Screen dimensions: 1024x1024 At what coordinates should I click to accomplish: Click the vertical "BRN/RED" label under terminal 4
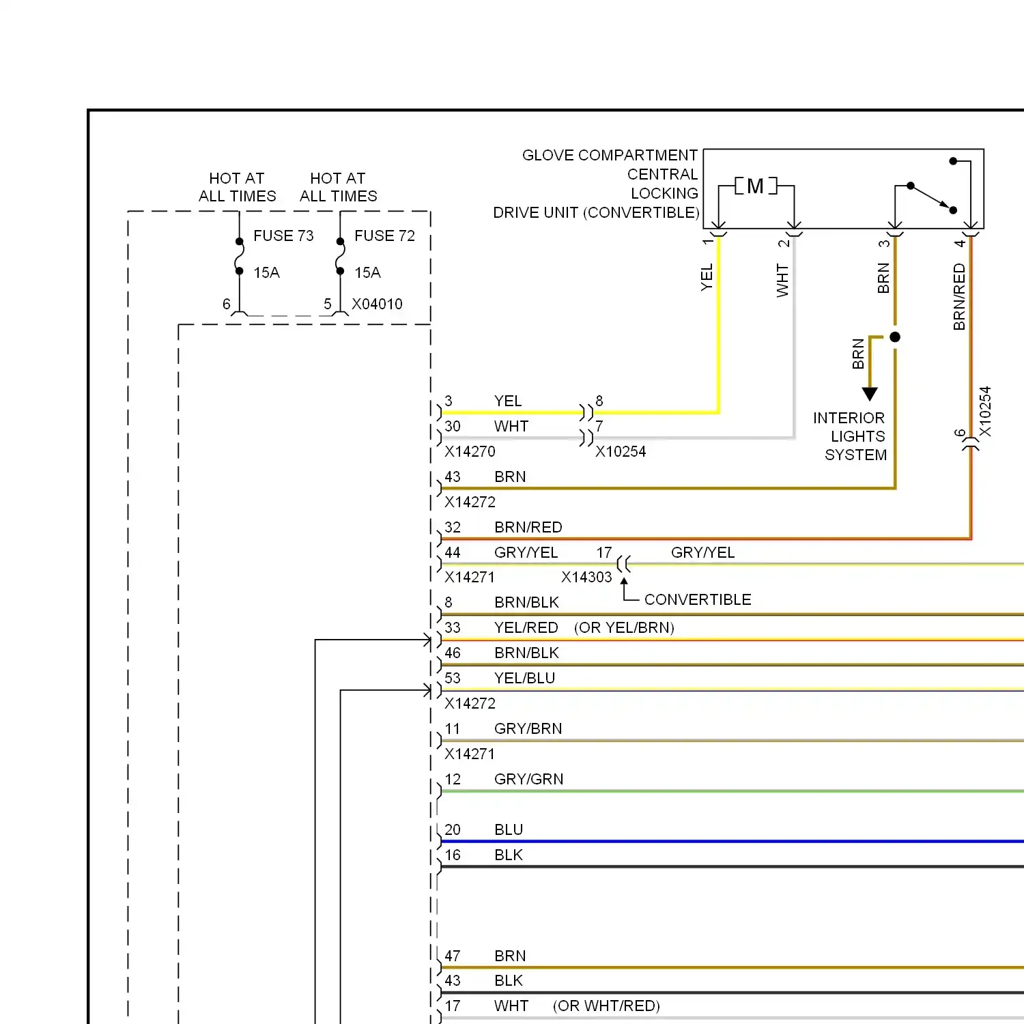[959, 297]
